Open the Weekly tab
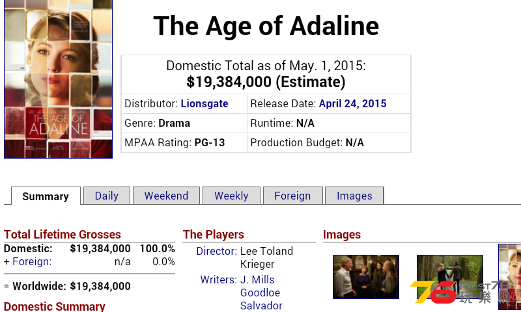The height and width of the screenshot is (312, 521). (x=231, y=196)
